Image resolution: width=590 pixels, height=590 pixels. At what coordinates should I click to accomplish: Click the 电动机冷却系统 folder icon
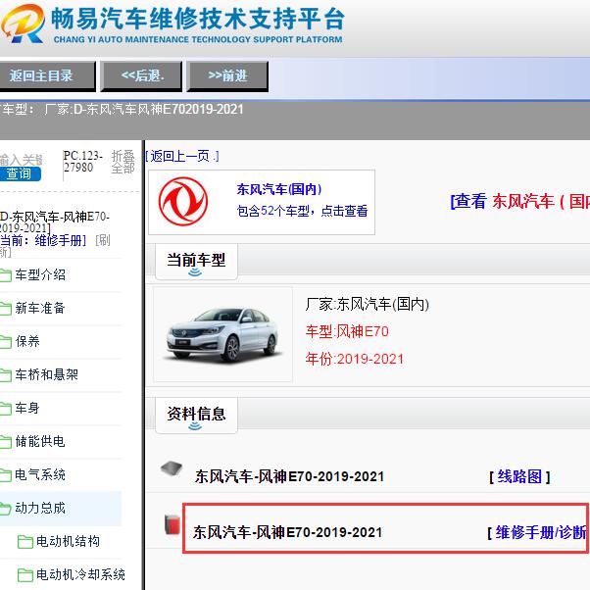click(25, 575)
